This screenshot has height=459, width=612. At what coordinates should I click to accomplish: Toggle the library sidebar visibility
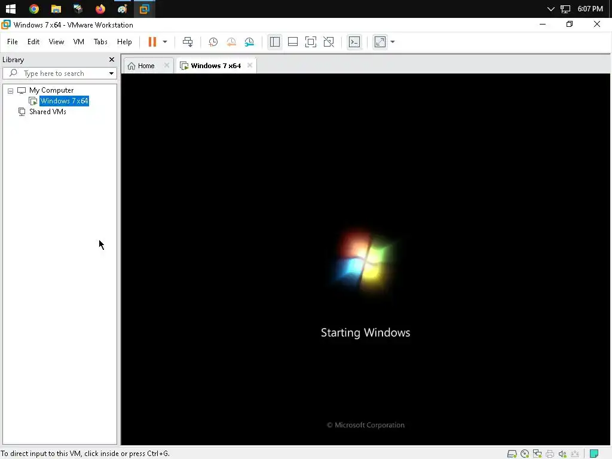click(x=275, y=42)
